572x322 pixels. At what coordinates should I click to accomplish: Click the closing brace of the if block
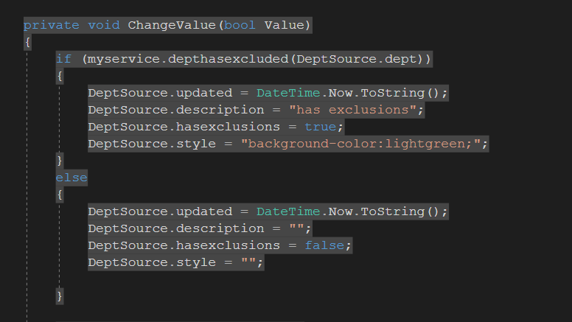[60, 161]
